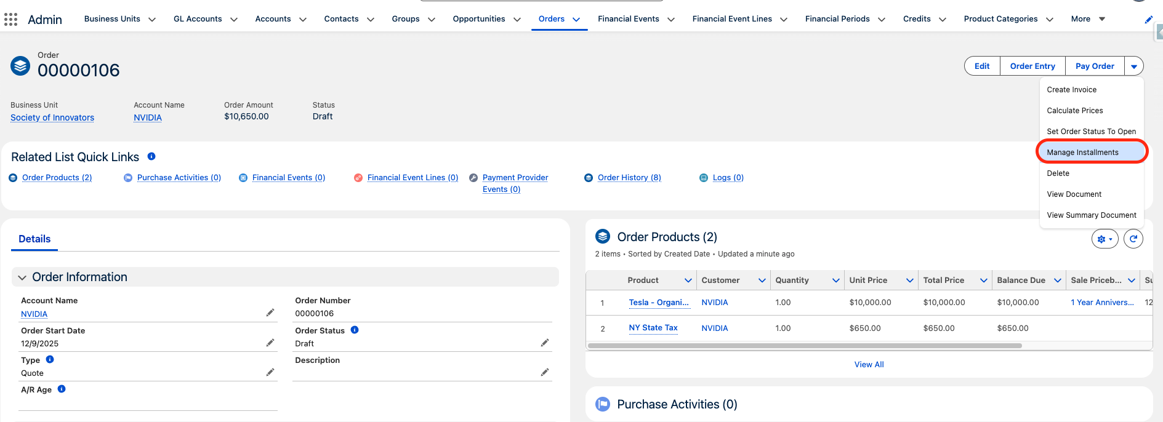Click the Order Products quick link icon
Image resolution: width=1163 pixels, height=422 pixels.
point(13,178)
